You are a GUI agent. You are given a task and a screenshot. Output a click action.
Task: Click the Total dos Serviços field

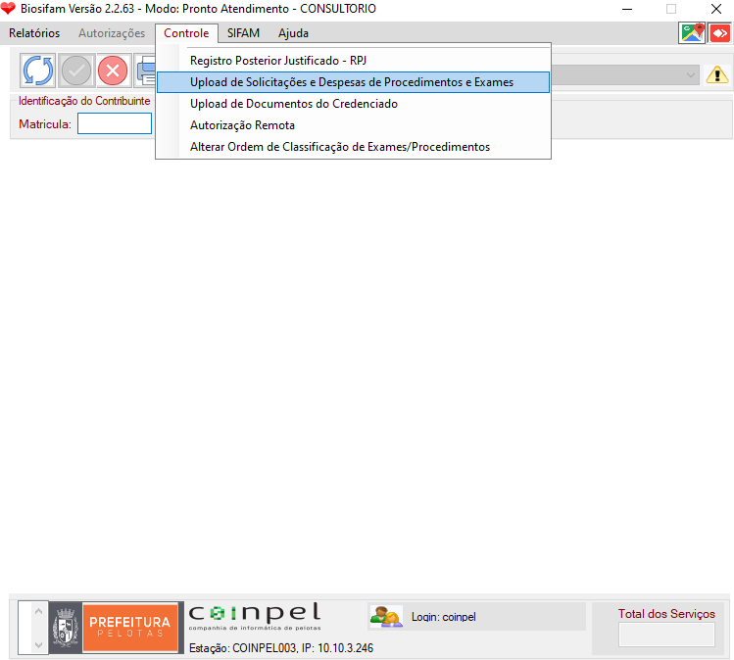(x=666, y=635)
